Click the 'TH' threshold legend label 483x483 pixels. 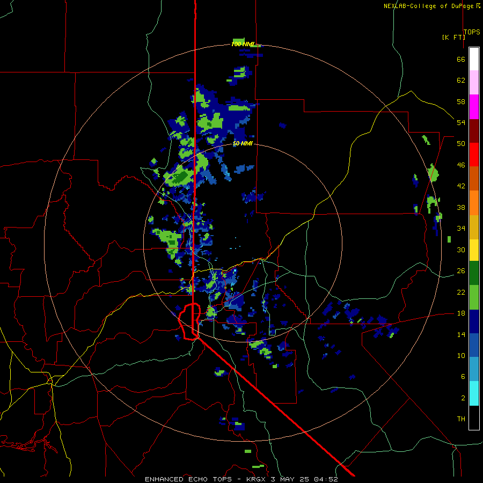coord(461,419)
